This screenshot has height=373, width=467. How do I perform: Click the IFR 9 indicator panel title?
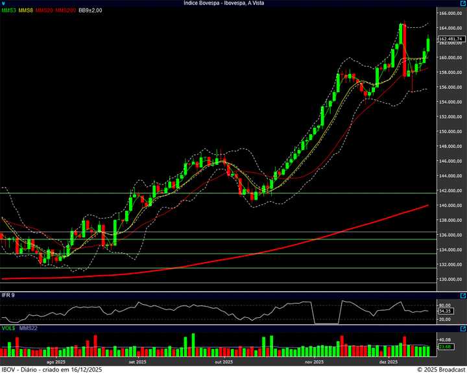pyautogui.click(x=8, y=295)
